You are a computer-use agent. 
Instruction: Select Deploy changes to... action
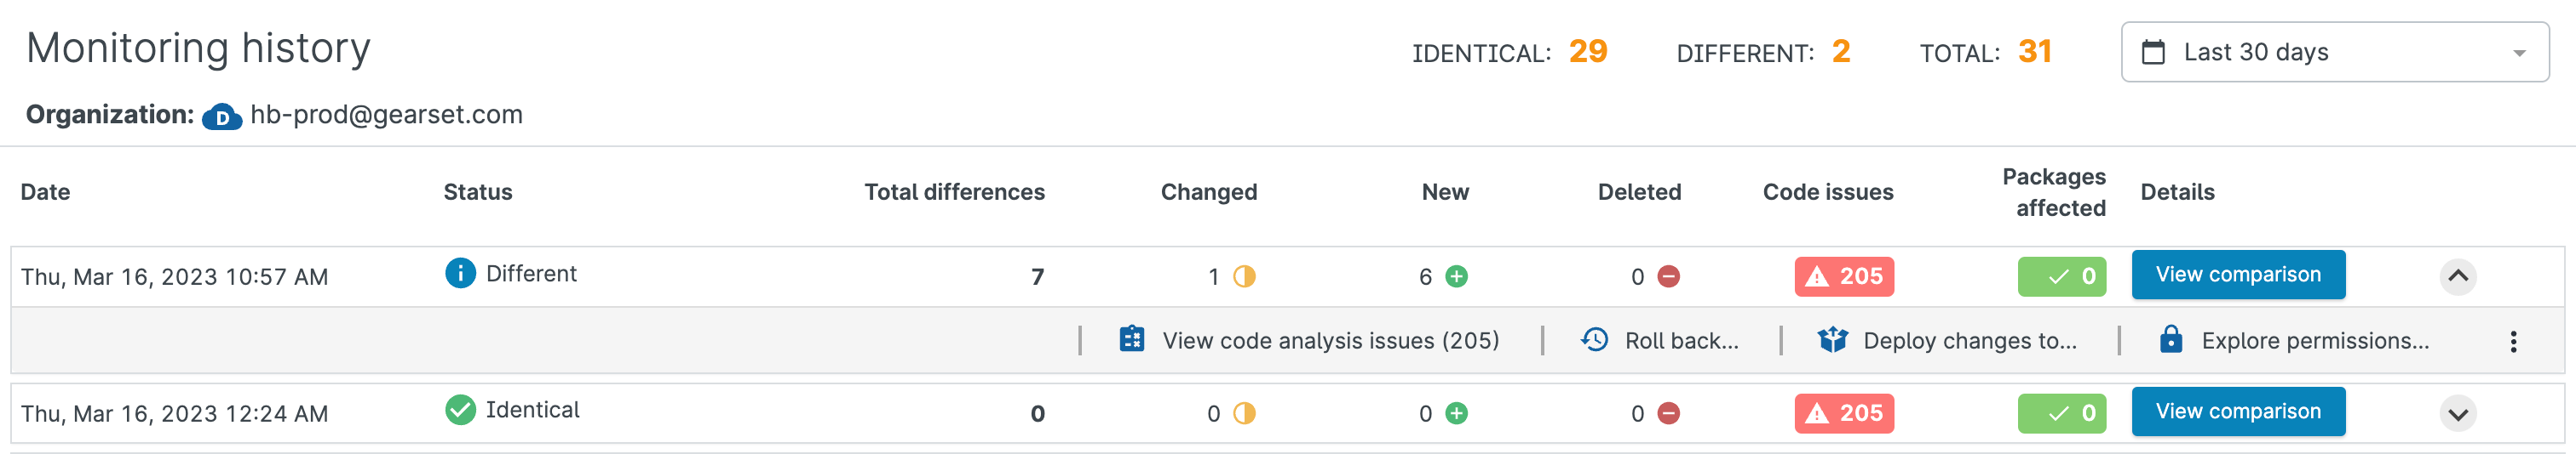pos(1969,340)
